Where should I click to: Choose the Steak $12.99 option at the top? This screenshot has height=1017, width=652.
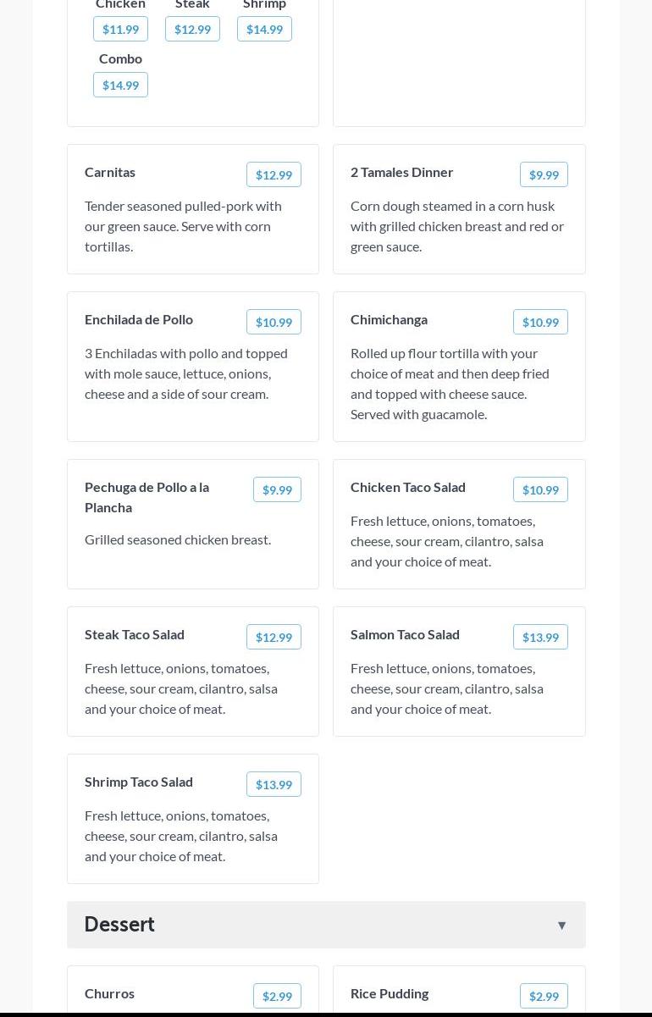[192, 29]
